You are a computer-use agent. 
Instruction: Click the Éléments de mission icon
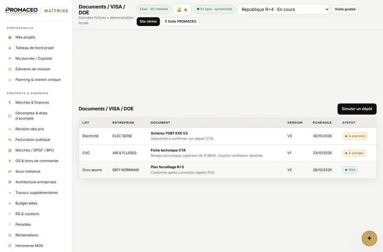[x=10, y=69]
